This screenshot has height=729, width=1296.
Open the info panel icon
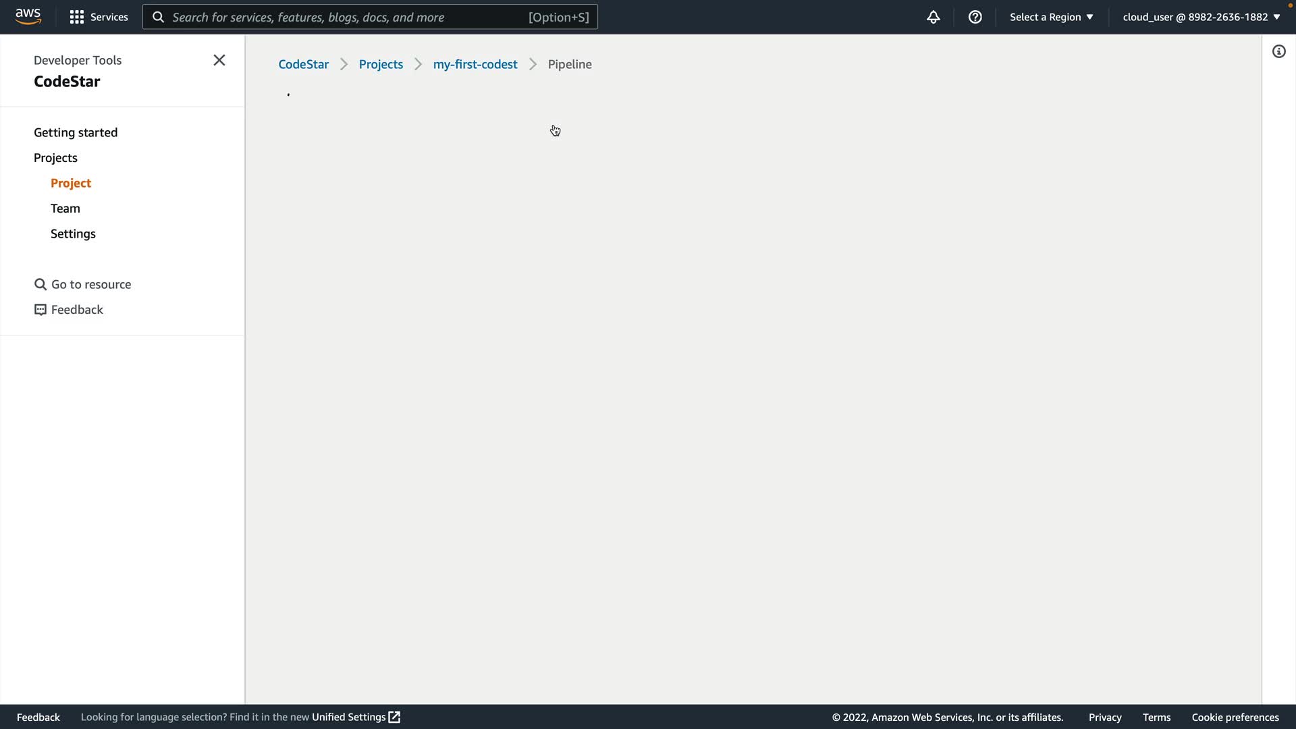pos(1278,51)
